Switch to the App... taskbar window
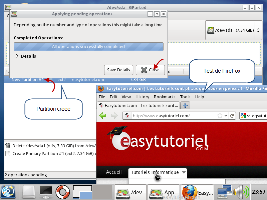This screenshot has height=200, width=267. 164,192
